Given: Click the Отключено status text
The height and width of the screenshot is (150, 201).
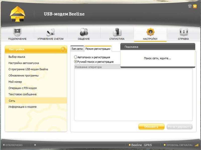Looking at the screenshot, I should tap(14, 145).
